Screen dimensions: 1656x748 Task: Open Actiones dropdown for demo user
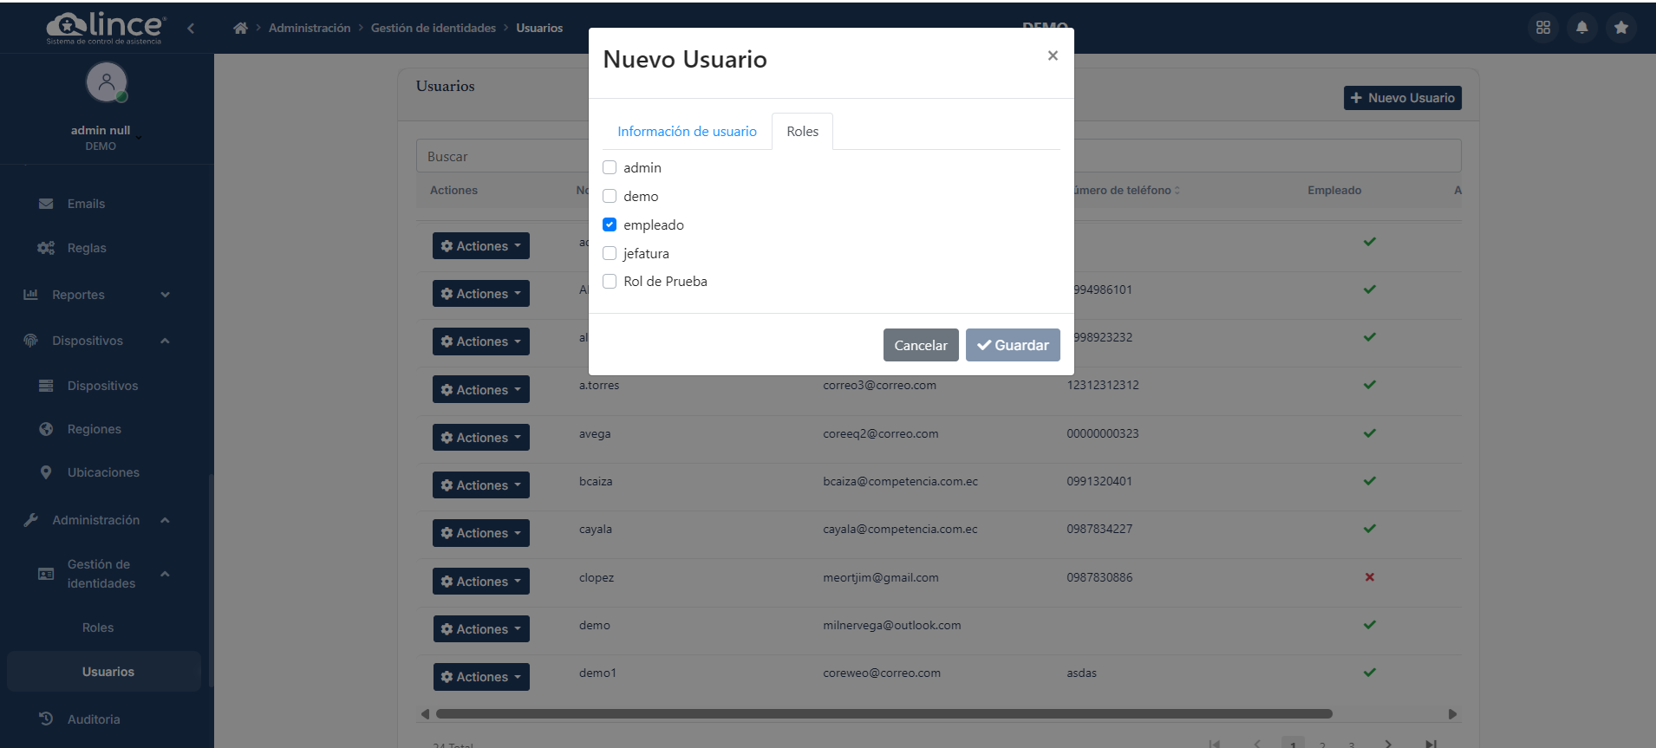tap(481, 628)
